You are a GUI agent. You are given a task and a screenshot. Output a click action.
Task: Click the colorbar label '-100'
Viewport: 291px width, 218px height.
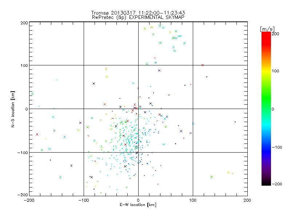coord(277,147)
